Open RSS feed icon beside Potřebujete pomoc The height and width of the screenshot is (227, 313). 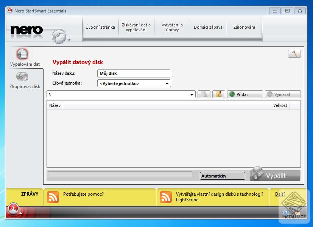click(x=53, y=197)
